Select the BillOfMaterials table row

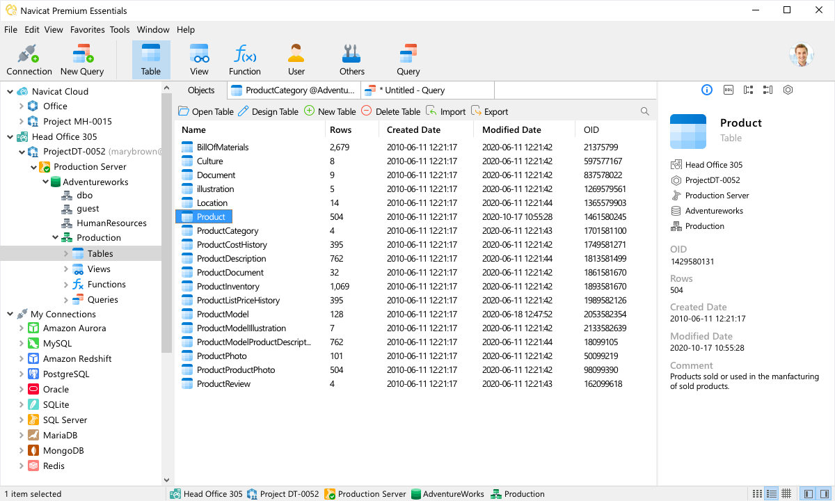[x=415, y=148]
